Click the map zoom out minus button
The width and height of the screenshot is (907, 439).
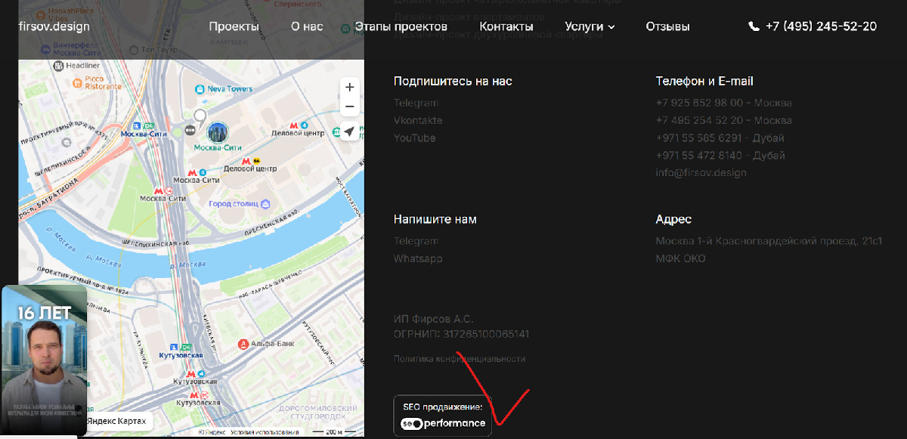click(x=349, y=107)
